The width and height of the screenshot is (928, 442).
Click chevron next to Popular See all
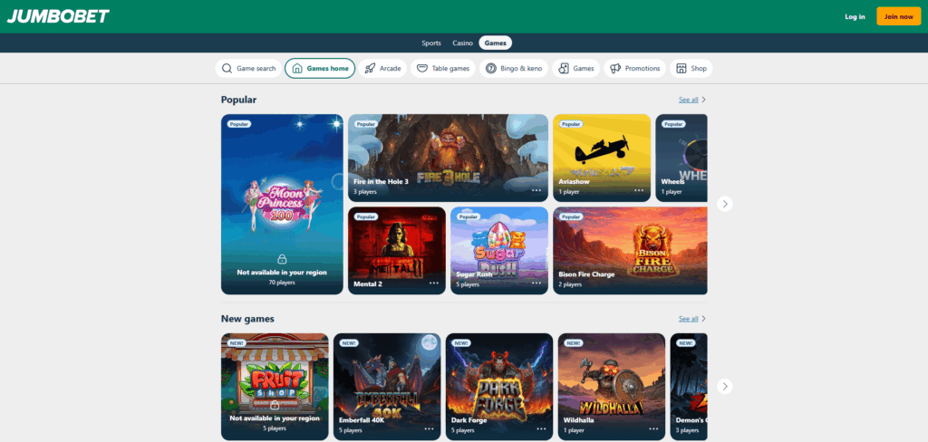pos(703,100)
